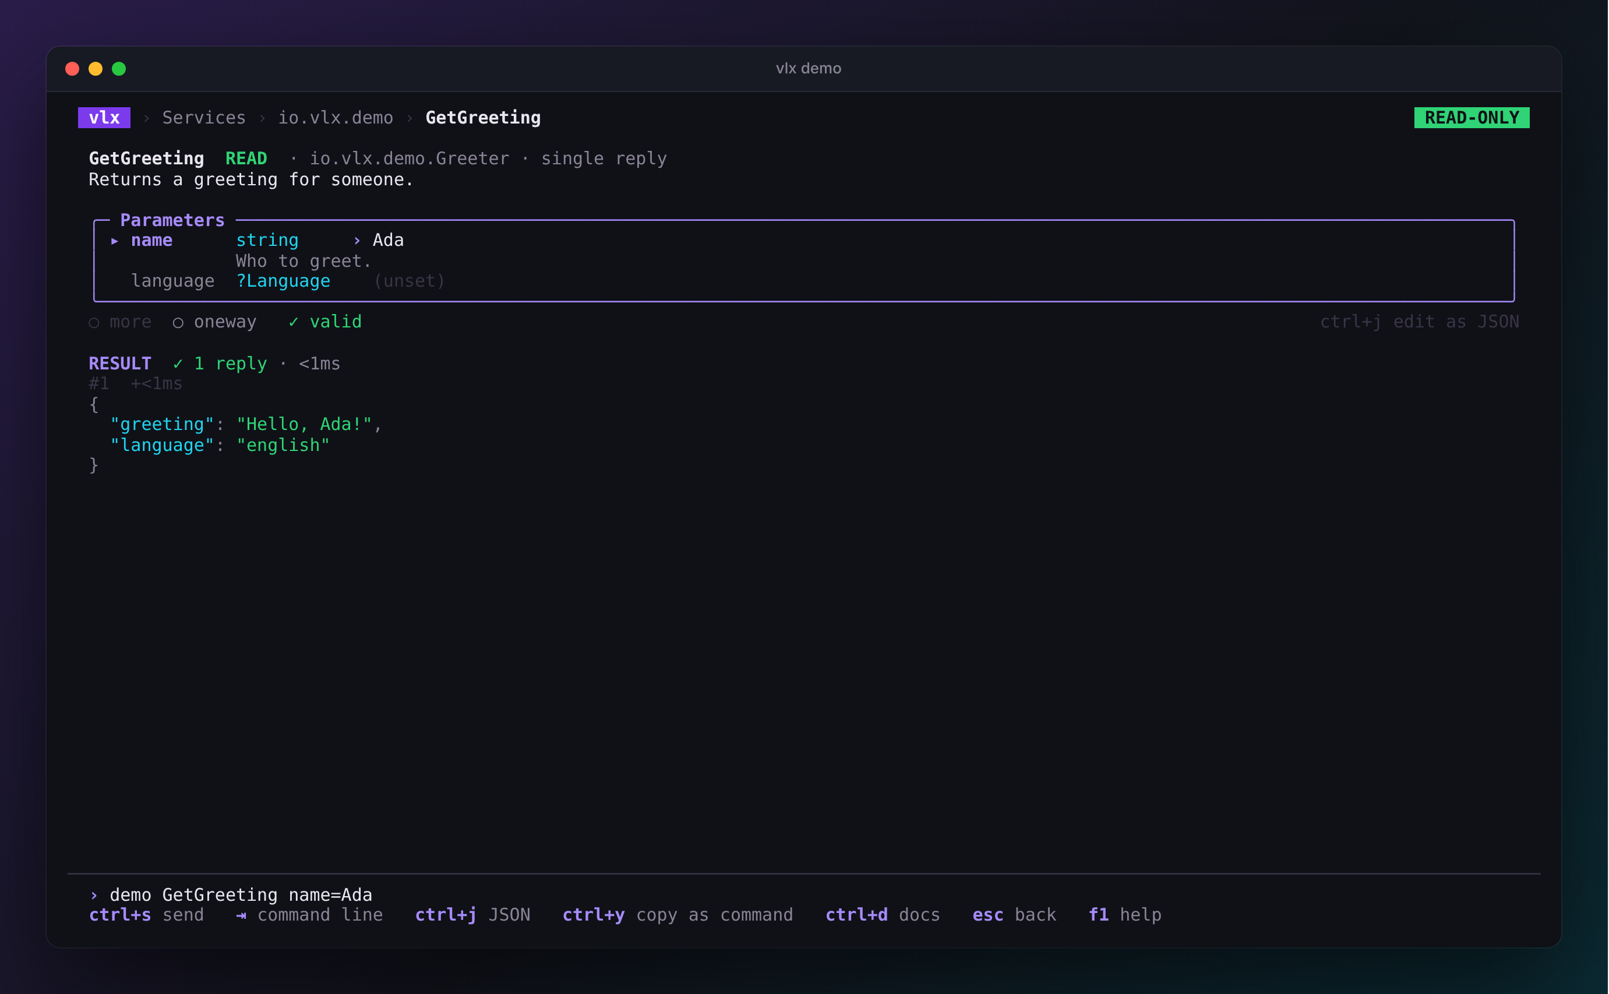The height and width of the screenshot is (994, 1609).
Task: Select the name parameter label
Action: 152,241
